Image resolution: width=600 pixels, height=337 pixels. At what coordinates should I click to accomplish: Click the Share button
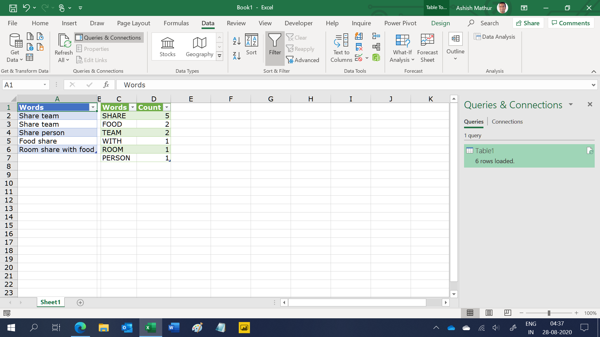(x=528, y=23)
